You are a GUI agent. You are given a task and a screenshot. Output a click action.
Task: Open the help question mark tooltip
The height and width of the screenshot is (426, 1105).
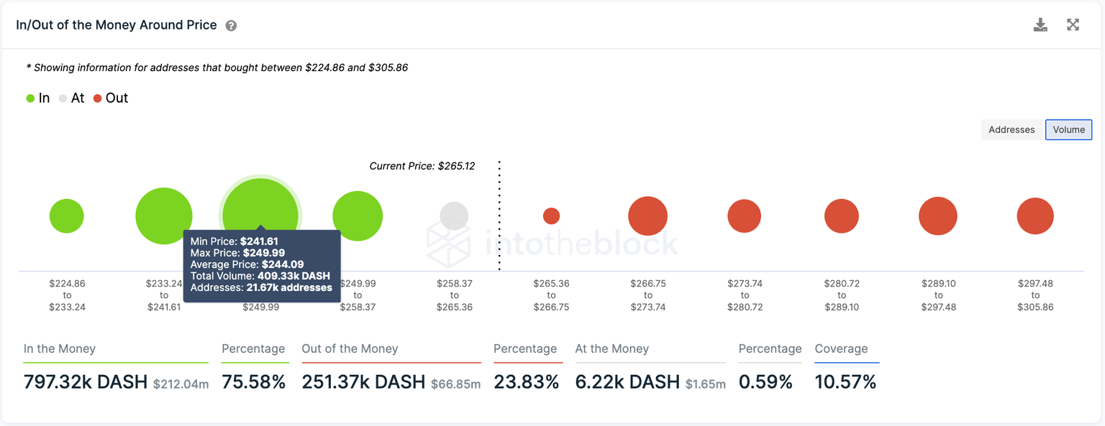tap(230, 24)
